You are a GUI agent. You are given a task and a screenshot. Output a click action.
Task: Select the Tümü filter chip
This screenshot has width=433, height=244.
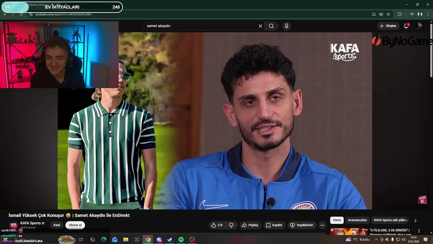[x=337, y=220]
